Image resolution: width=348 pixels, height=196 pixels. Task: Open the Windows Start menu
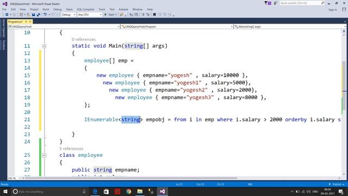(x=5, y=191)
